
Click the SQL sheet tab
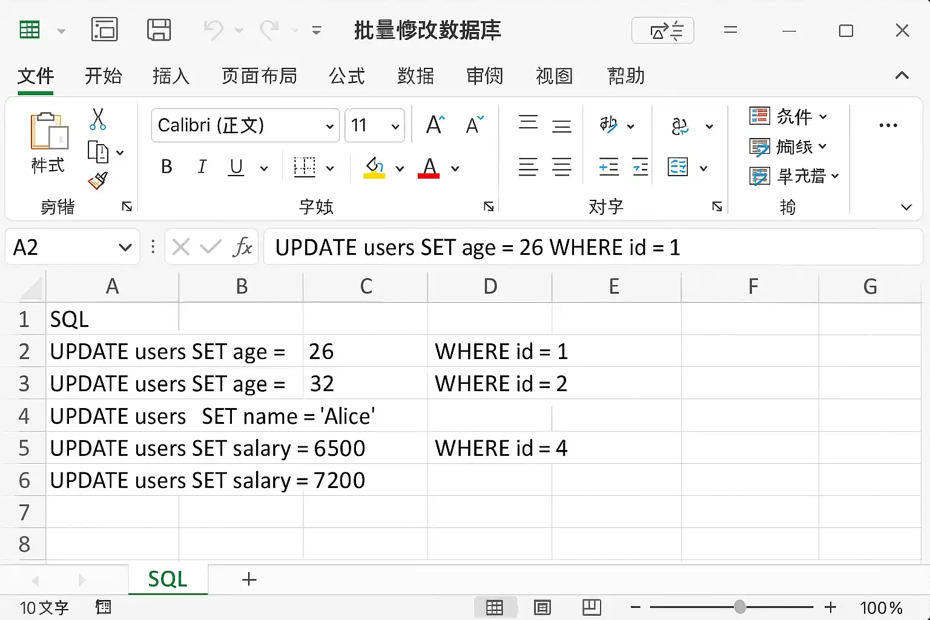pyautogui.click(x=168, y=579)
